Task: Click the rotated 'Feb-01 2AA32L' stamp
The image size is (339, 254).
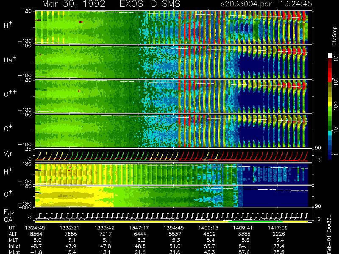Action: coord(329,234)
